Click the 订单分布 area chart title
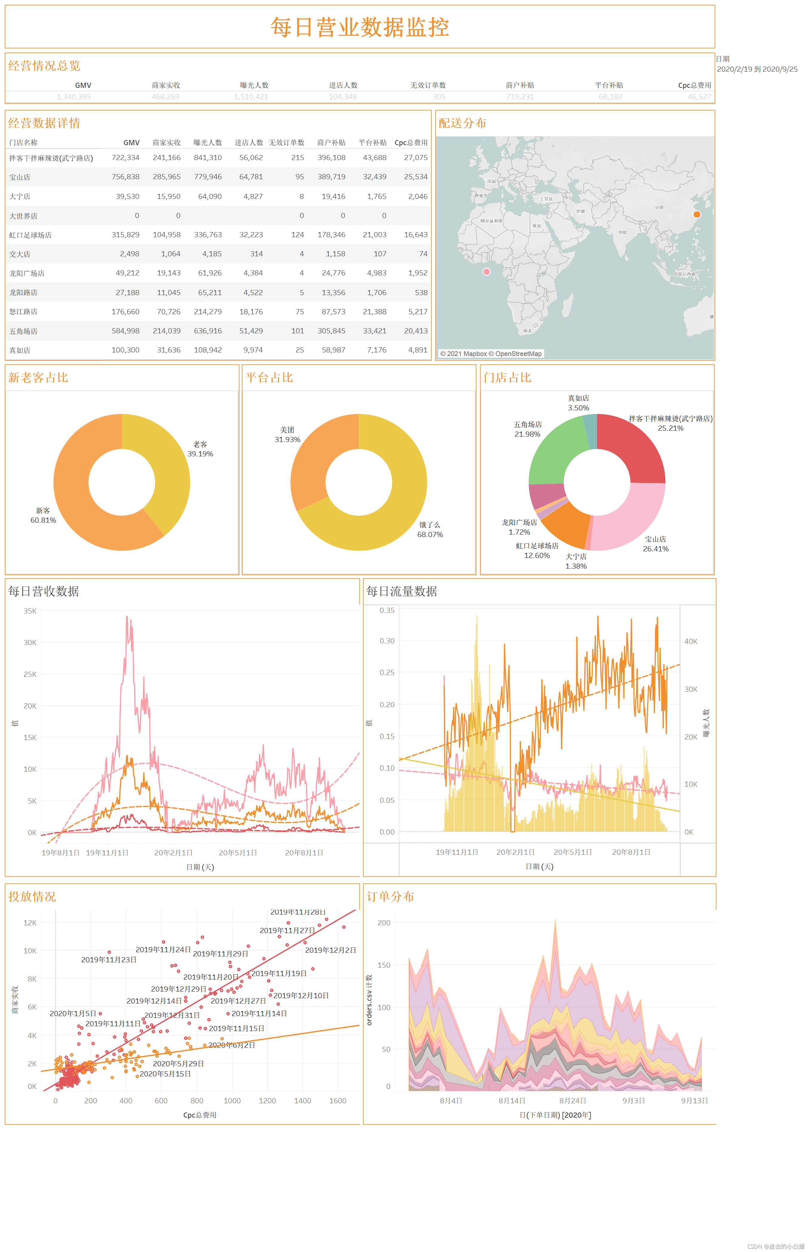 point(390,897)
